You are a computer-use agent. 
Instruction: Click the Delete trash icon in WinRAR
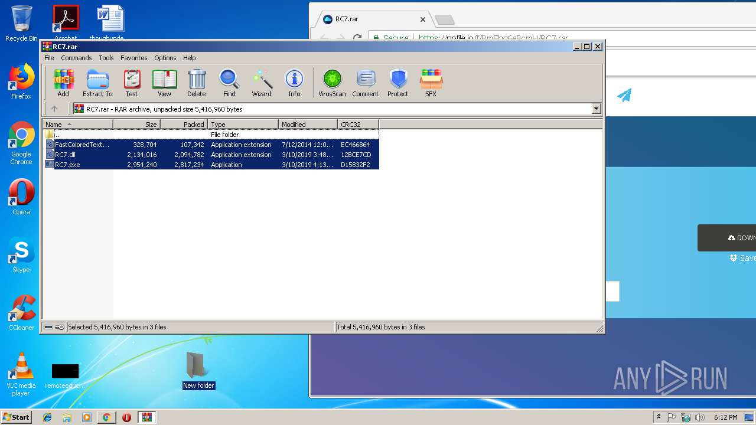[x=197, y=83]
